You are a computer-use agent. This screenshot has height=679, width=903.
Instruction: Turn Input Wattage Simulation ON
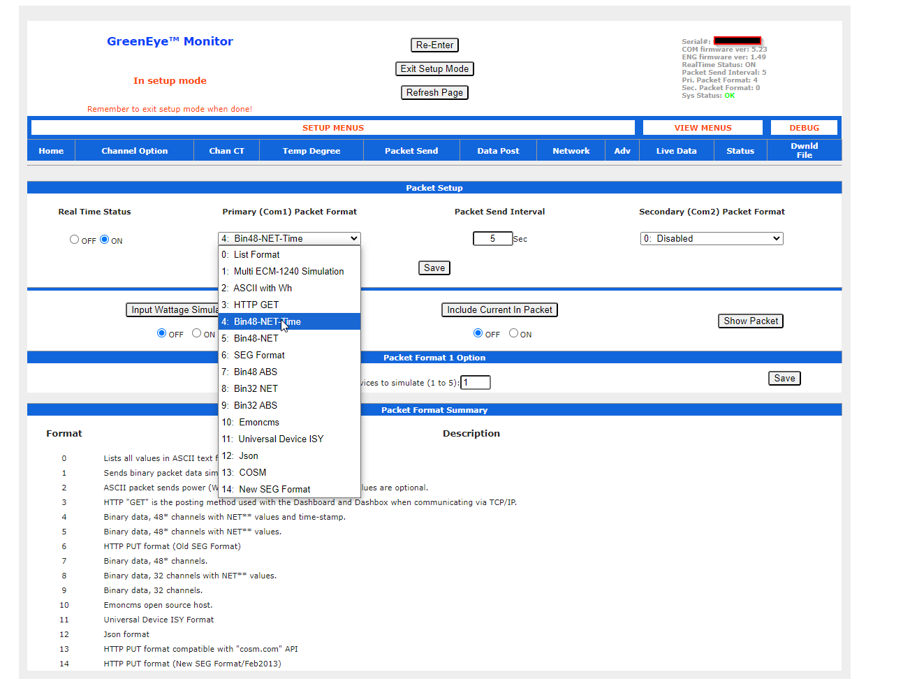pyautogui.click(x=196, y=333)
